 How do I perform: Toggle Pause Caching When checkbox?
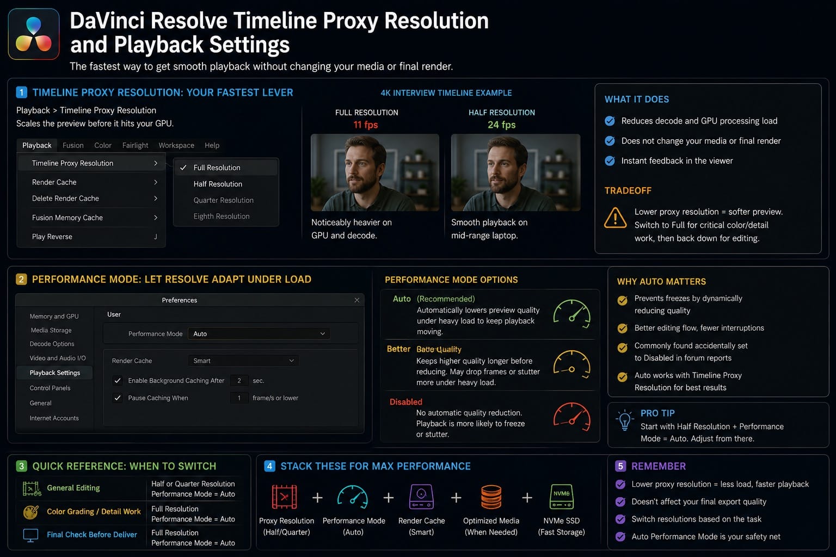coord(117,398)
